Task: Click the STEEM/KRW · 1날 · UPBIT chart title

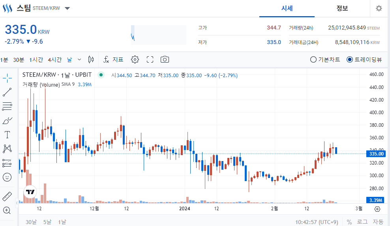Action: click(57, 75)
